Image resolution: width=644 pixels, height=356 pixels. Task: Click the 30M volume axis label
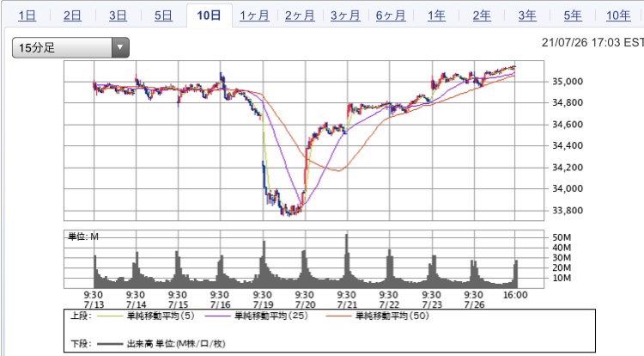tap(562, 258)
